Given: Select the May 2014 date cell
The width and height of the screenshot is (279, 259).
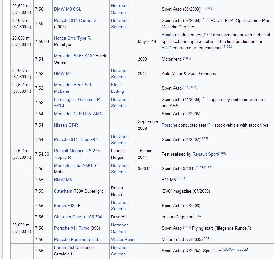Looking at the screenshot, I should pyautogui.click(x=148, y=41).
